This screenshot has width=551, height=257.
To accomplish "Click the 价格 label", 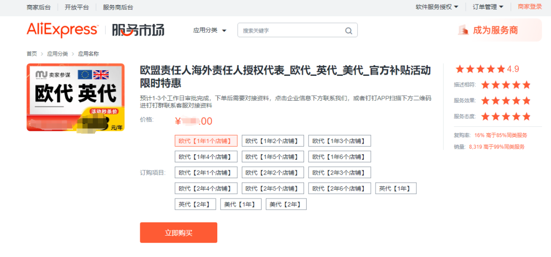I will click(146, 120).
